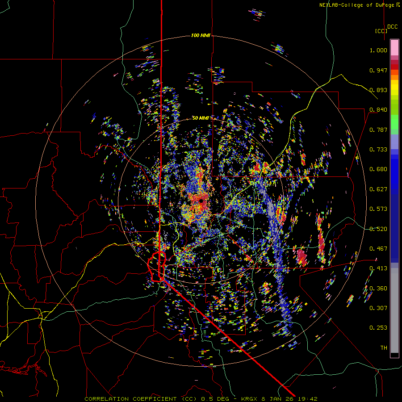
Task: Click the DCC label above the color bar
Action: [x=392, y=27]
